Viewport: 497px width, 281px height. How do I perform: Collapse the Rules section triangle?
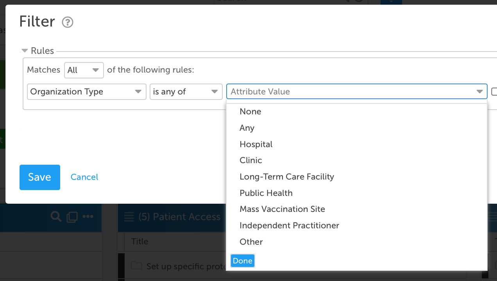[25, 51]
